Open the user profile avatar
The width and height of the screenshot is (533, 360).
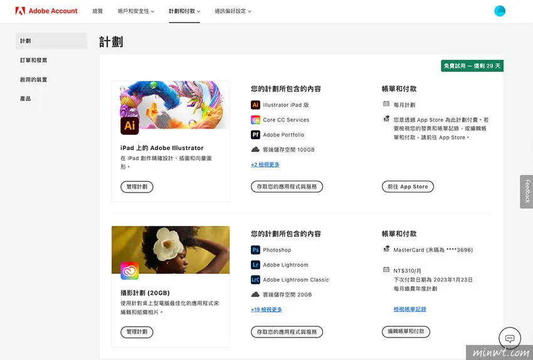(x=499, y=11)
